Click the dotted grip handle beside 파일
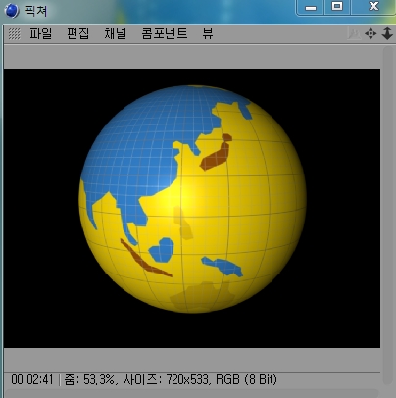The width and height of the screenshot is (396, 398). [x=14, y=34]
